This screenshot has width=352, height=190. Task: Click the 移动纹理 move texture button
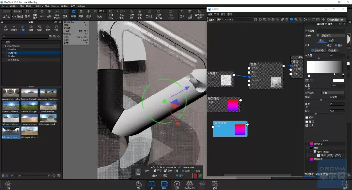point(319,51)
